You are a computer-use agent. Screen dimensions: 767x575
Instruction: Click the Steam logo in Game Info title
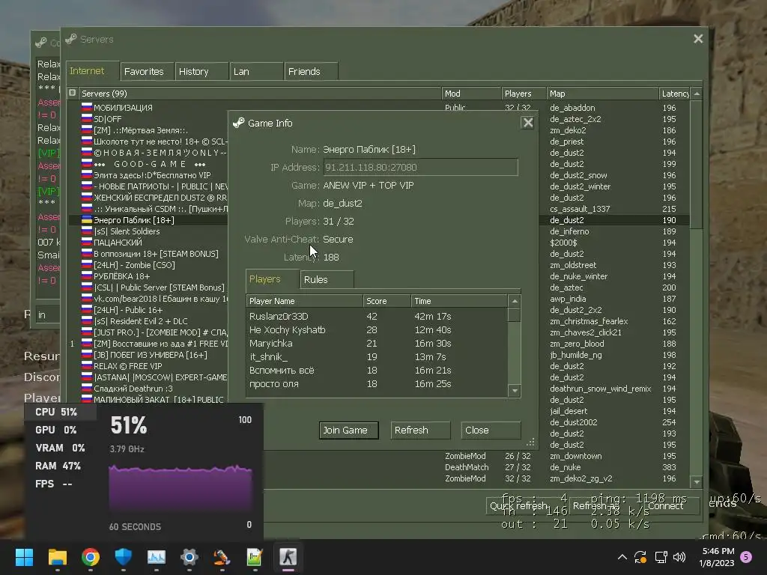[x=239, y=123]
